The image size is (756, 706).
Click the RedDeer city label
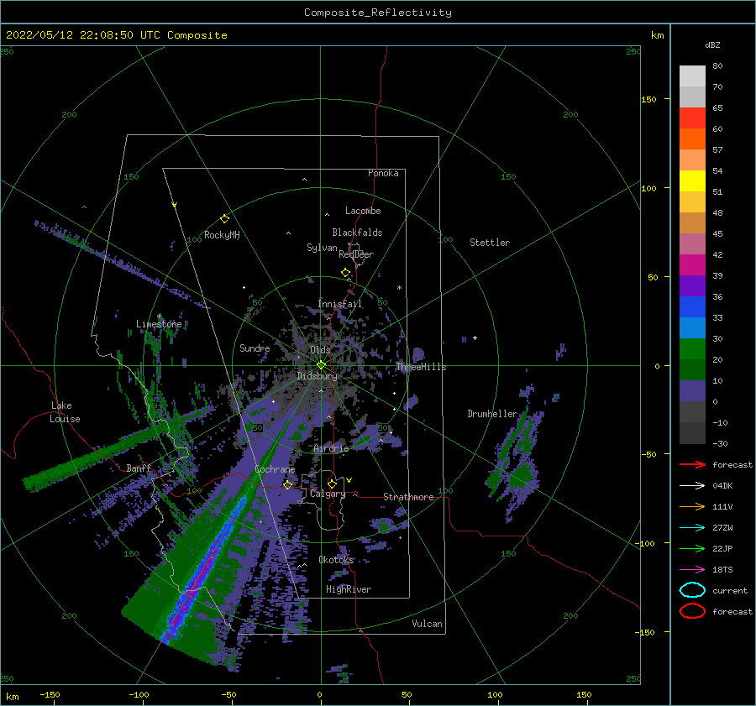point(356,254)
